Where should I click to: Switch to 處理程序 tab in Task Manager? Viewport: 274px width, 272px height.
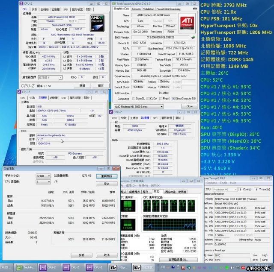click(134, 192)
